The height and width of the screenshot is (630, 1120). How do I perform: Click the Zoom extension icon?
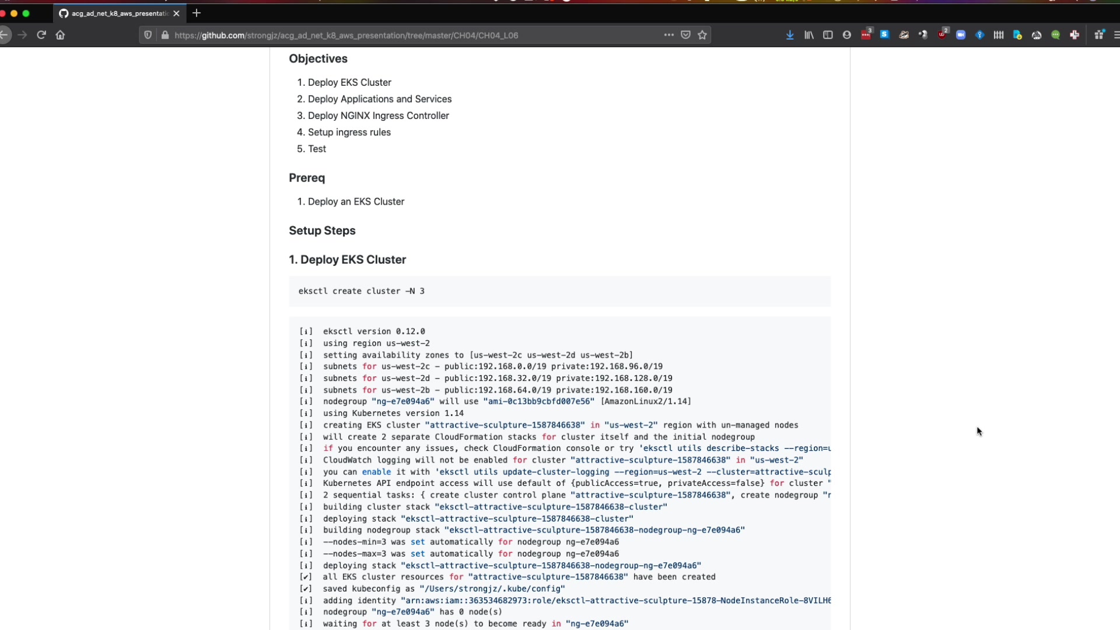tap(961, 35)
